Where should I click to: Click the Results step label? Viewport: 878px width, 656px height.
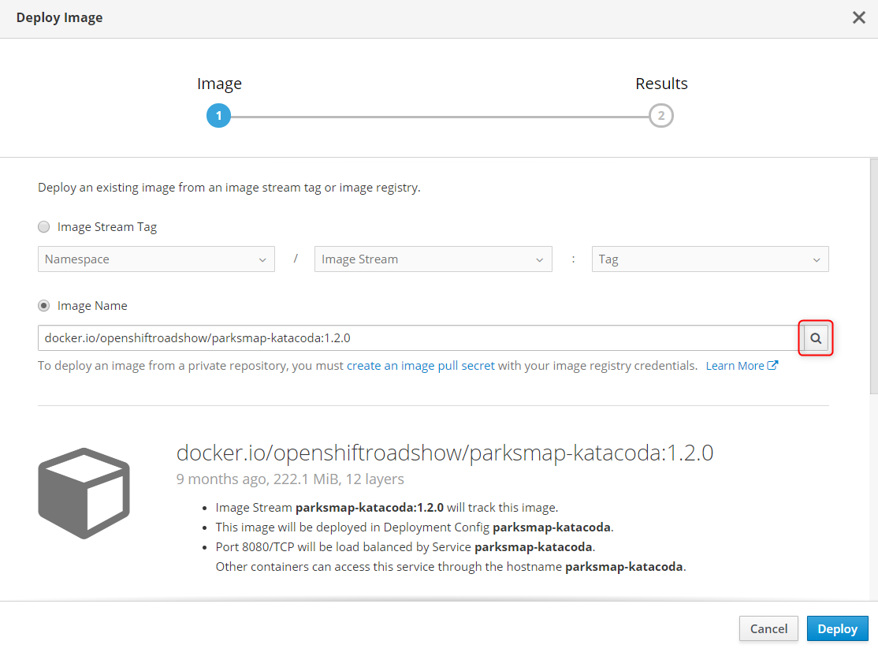pos(661,84)
